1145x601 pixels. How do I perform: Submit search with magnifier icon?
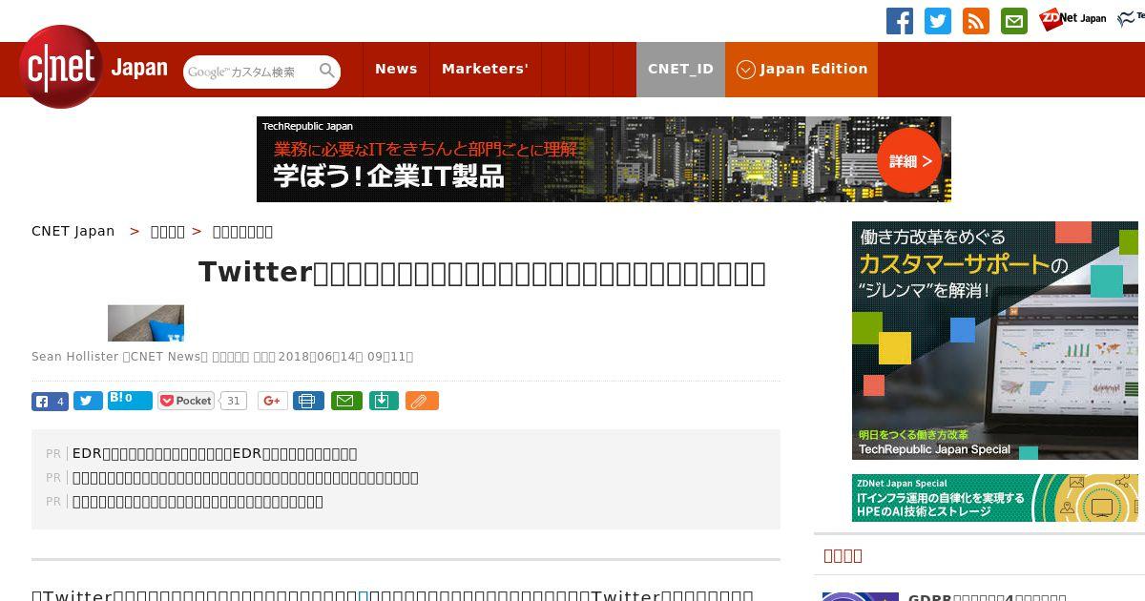click(327, 72)
